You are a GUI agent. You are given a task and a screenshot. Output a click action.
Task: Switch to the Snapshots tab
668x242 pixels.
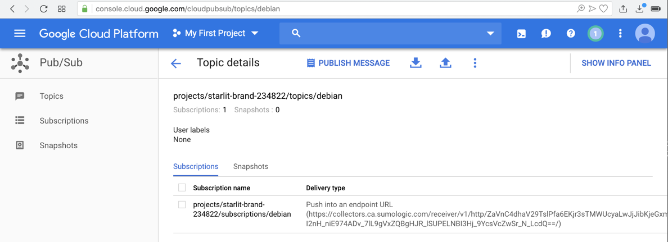[x=251, y=167]
